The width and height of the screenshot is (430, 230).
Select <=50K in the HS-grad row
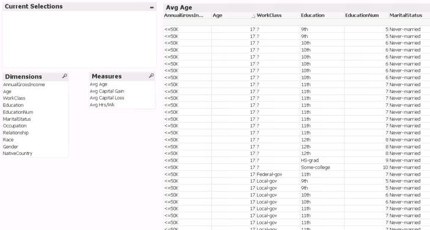click(x=188, y=160)
